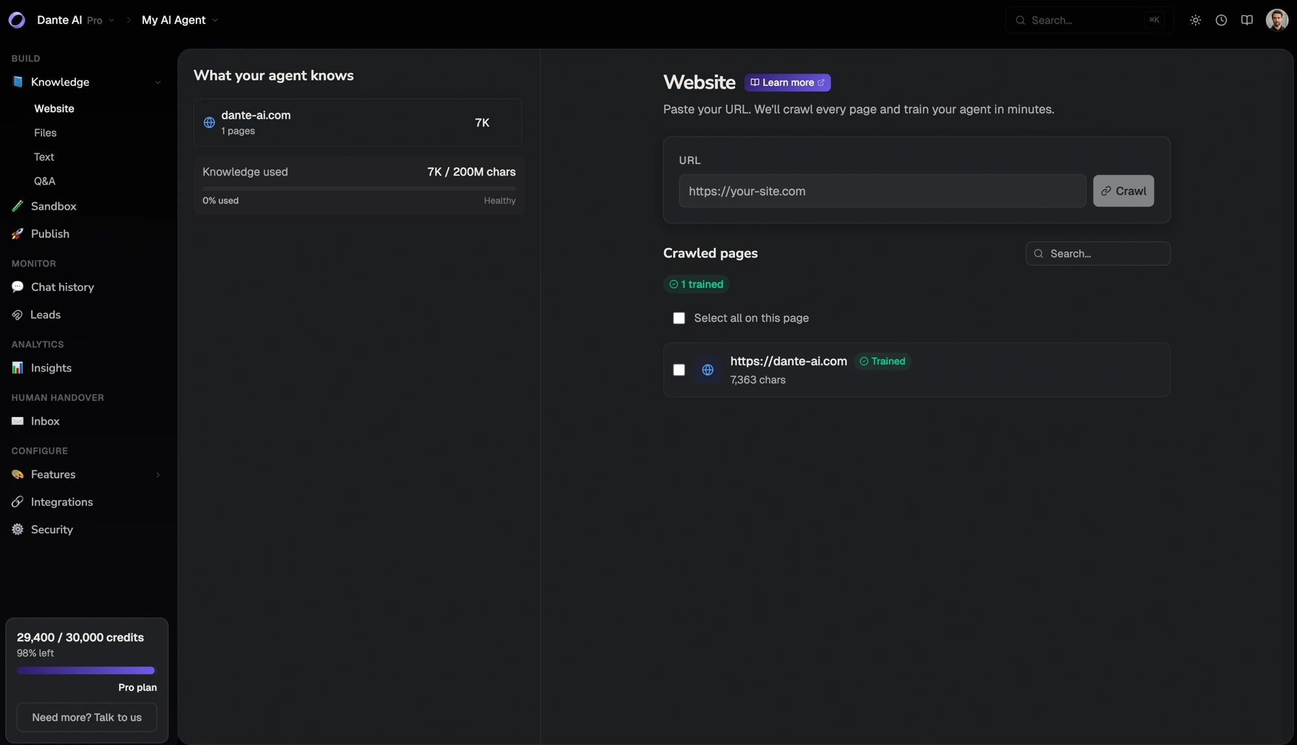1297x745 pixels.
Task: Click the globe icon beside dante-ai.com source
Action: pos(209,123)
